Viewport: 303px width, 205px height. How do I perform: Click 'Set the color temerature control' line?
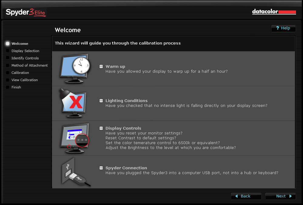[x=163, y=143]
